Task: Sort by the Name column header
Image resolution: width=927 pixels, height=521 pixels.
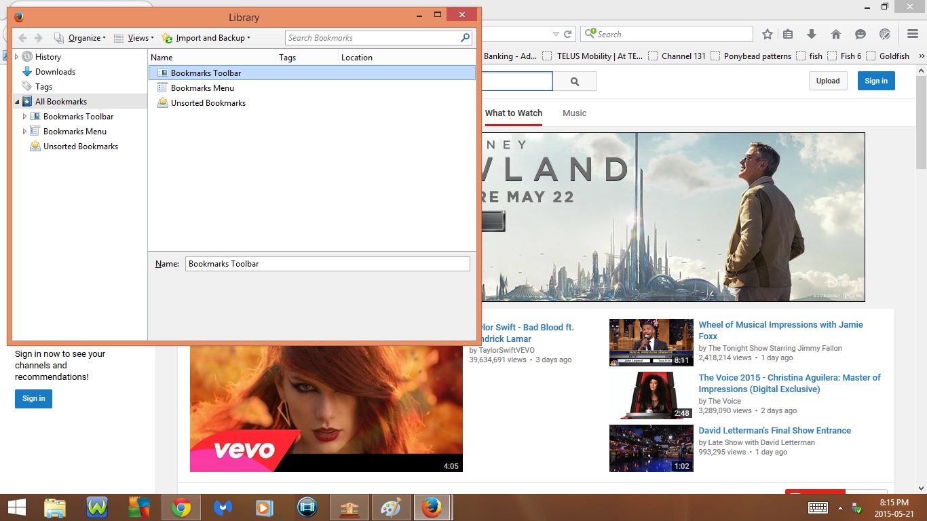Action: click(212, 58)
